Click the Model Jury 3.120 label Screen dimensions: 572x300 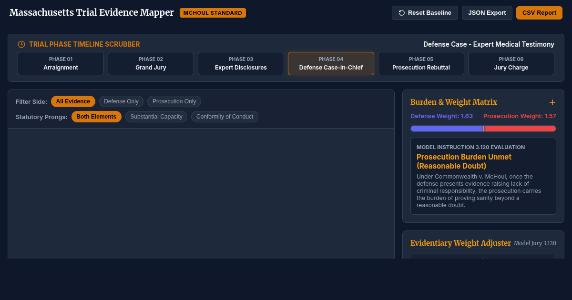click(x=535, y=243)
